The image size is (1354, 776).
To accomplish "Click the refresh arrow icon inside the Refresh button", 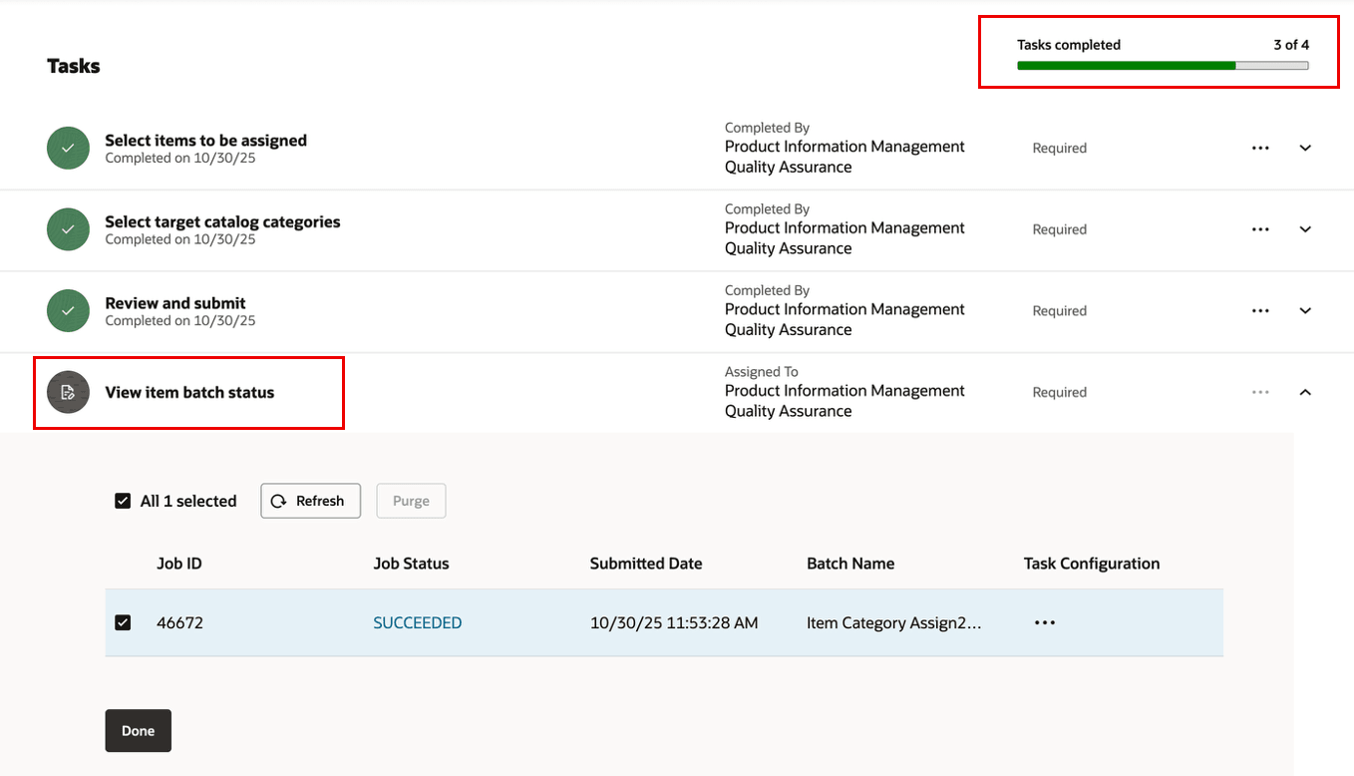I will (x=276, y=500).
